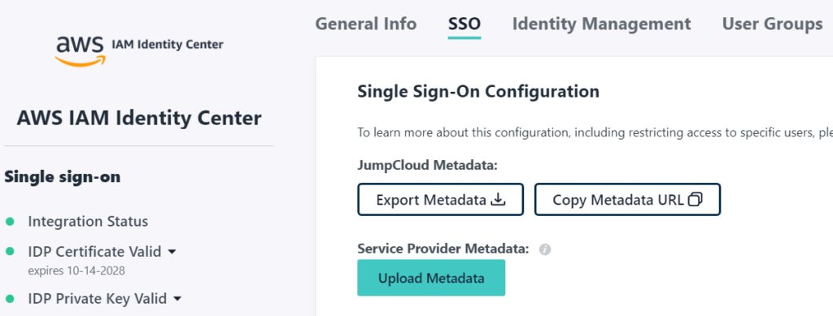Click the Integration Status item
The height and width of the screenshot is (316, 833).
click(x=88, y=222)
